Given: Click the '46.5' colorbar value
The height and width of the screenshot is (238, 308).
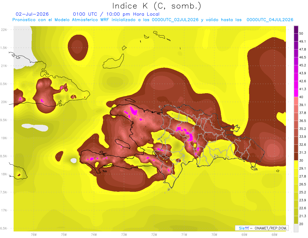Looking at the screenshot, I should [303, 57].
